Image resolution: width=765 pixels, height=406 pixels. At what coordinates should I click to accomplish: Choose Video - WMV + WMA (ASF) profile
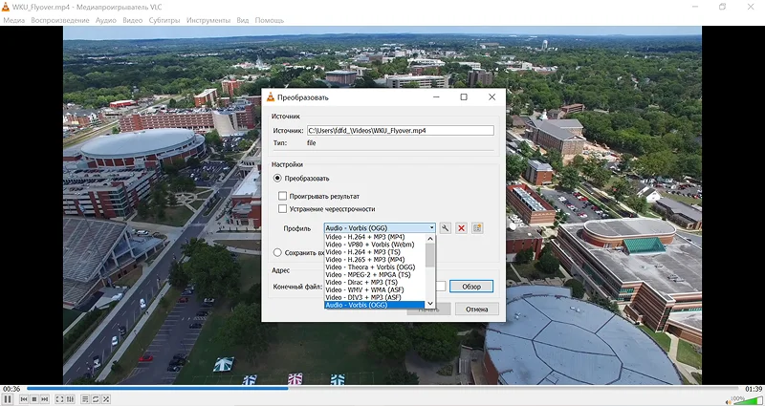coord(375,289)
